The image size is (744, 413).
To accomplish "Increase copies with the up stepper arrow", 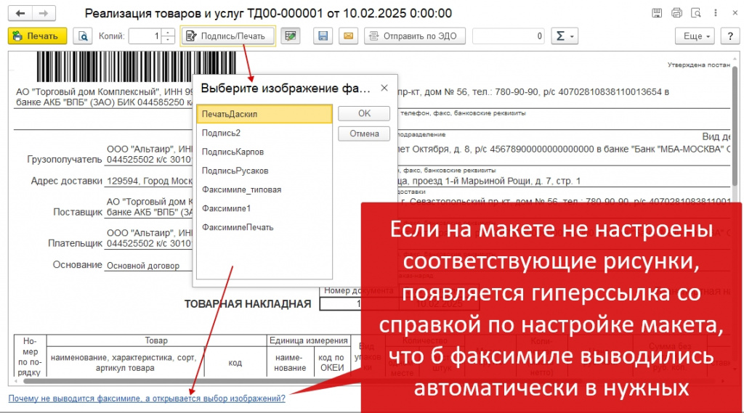I will coord(169,32).
